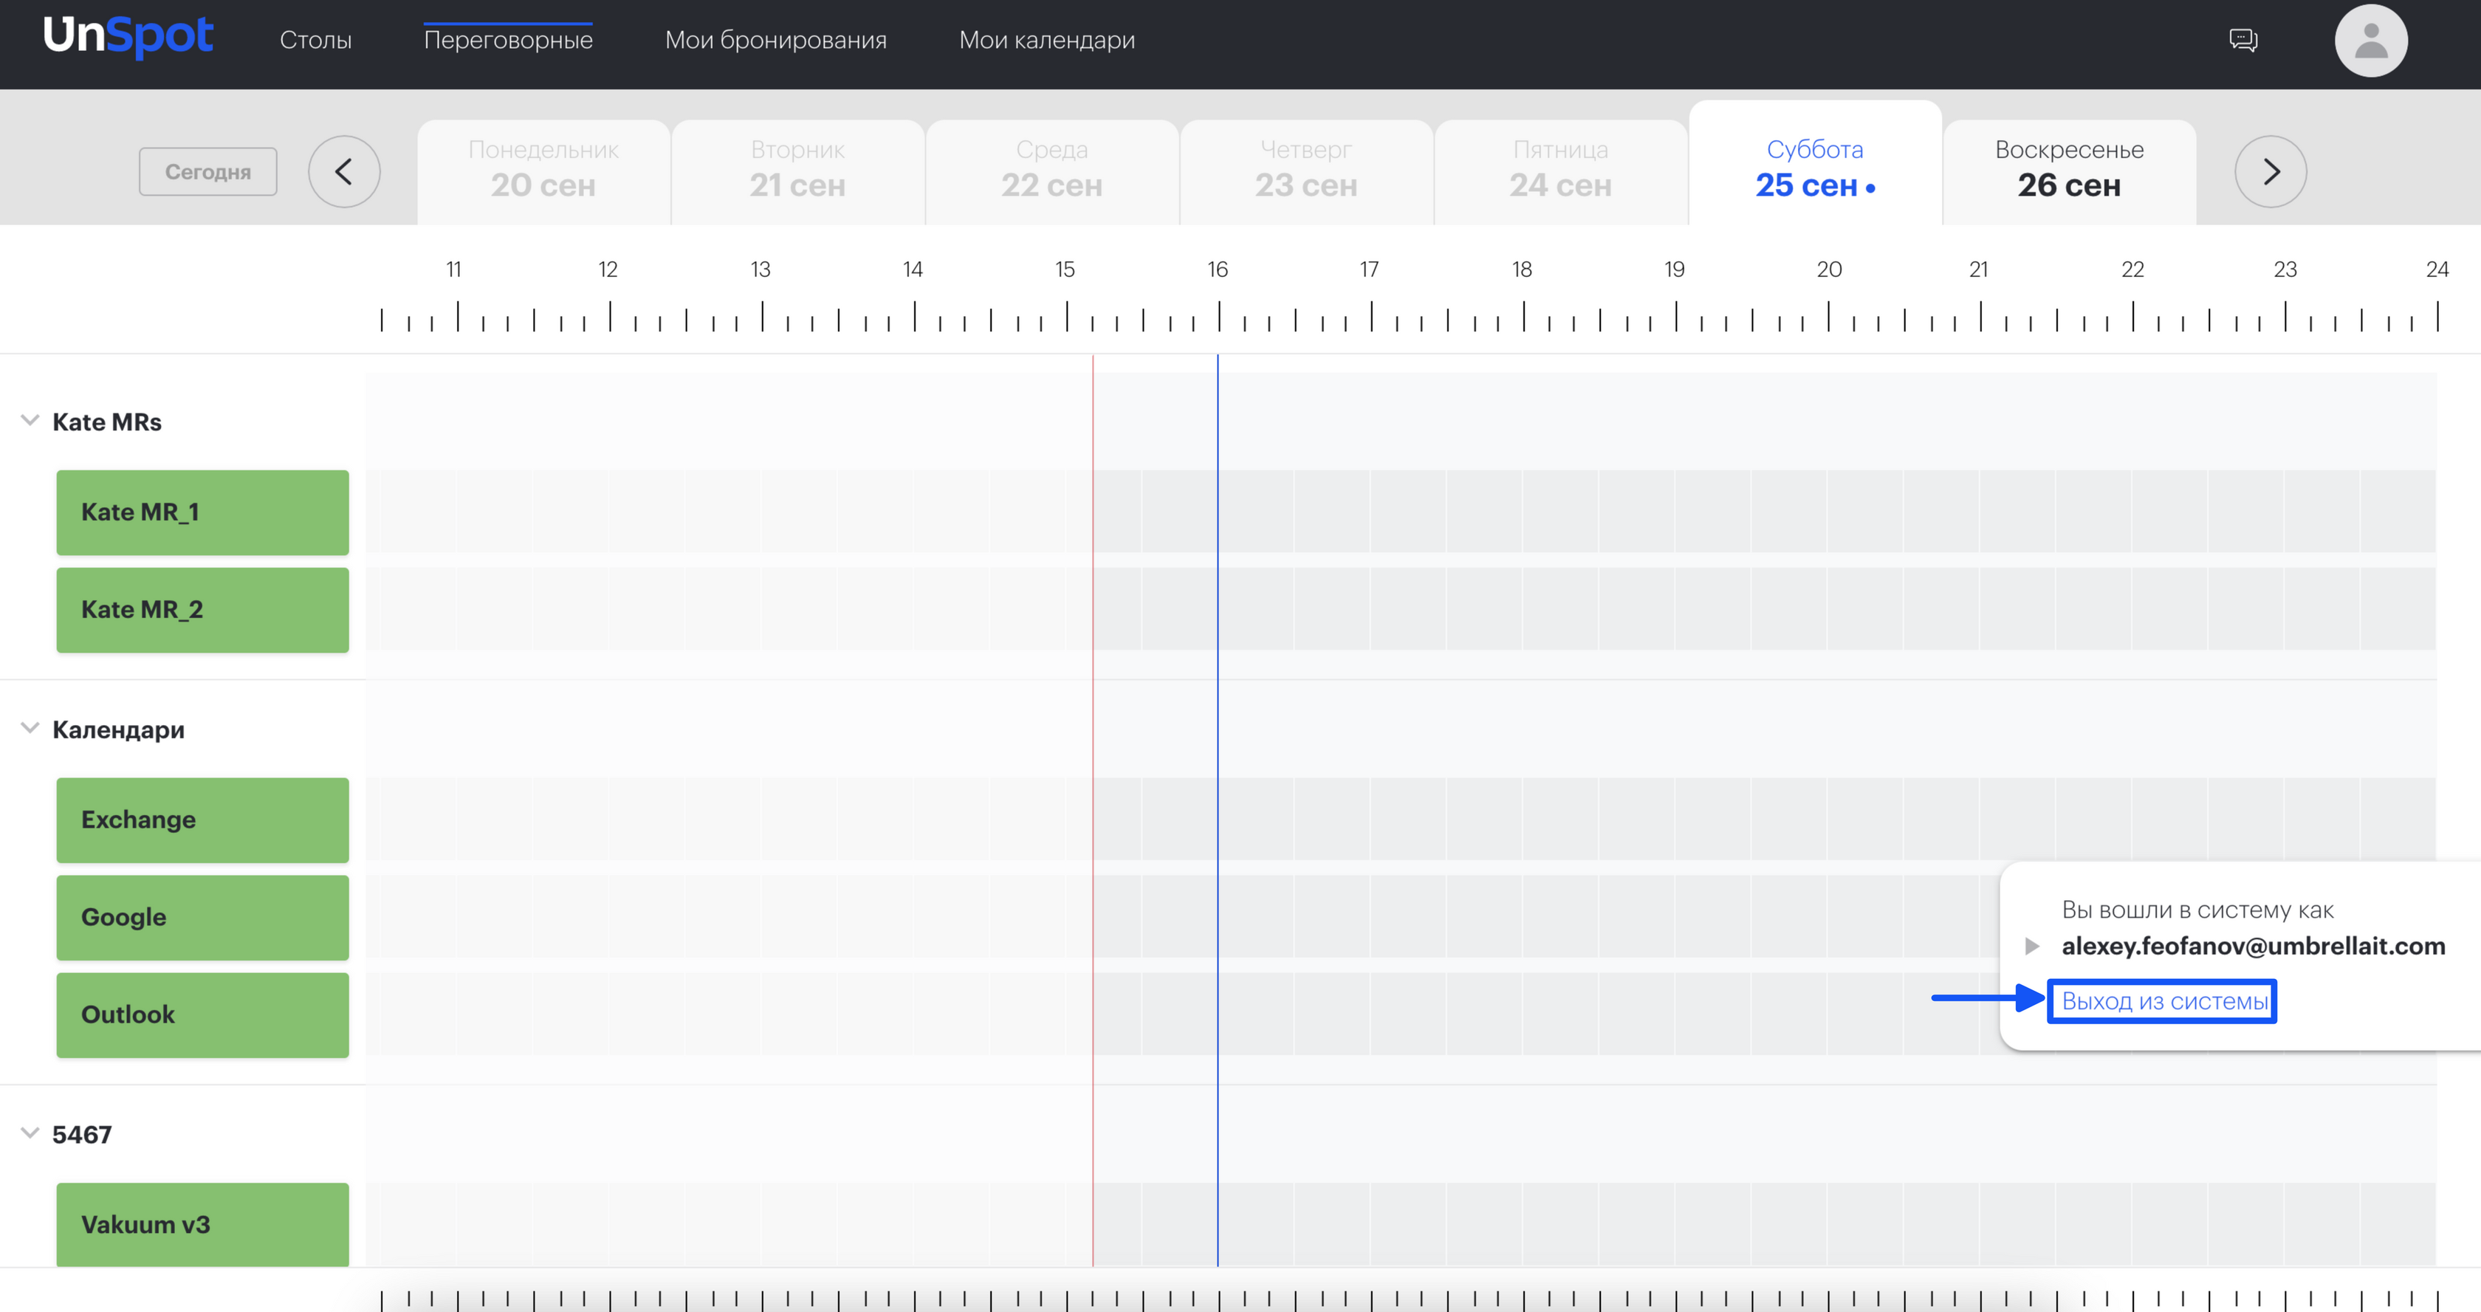Click hour 13 on timeline ruler
2481x1312 pixels.
760,269
